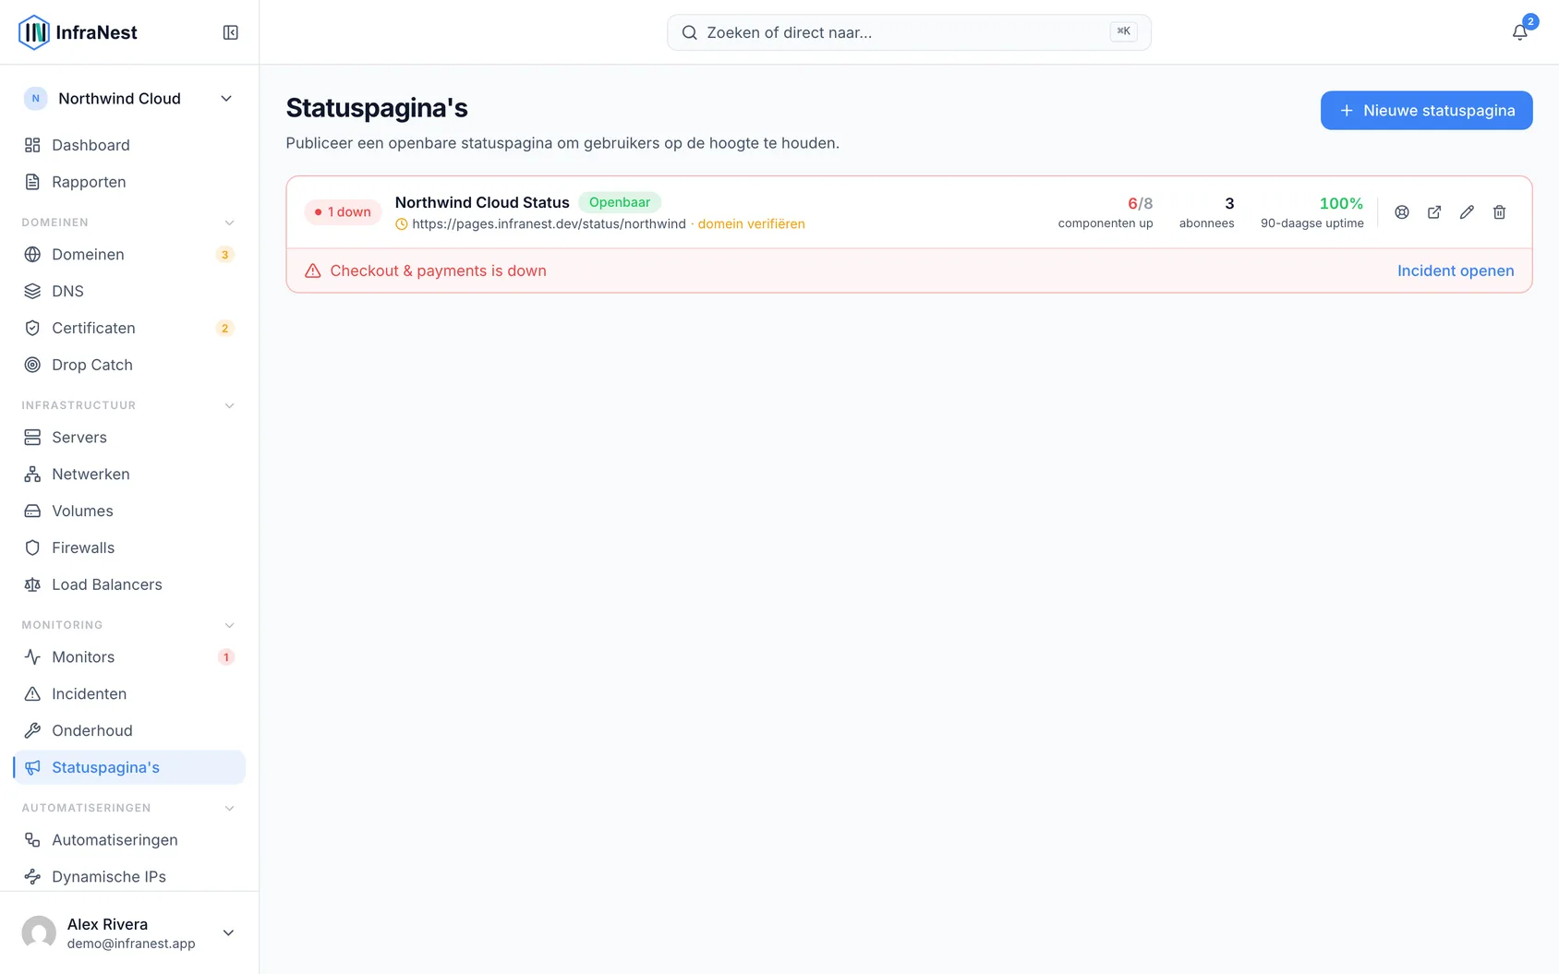Click the 6/8 componenten up value
The height and width of the screenshot is (974, 1559).
pyautogui.click(x=1140, y=203)
